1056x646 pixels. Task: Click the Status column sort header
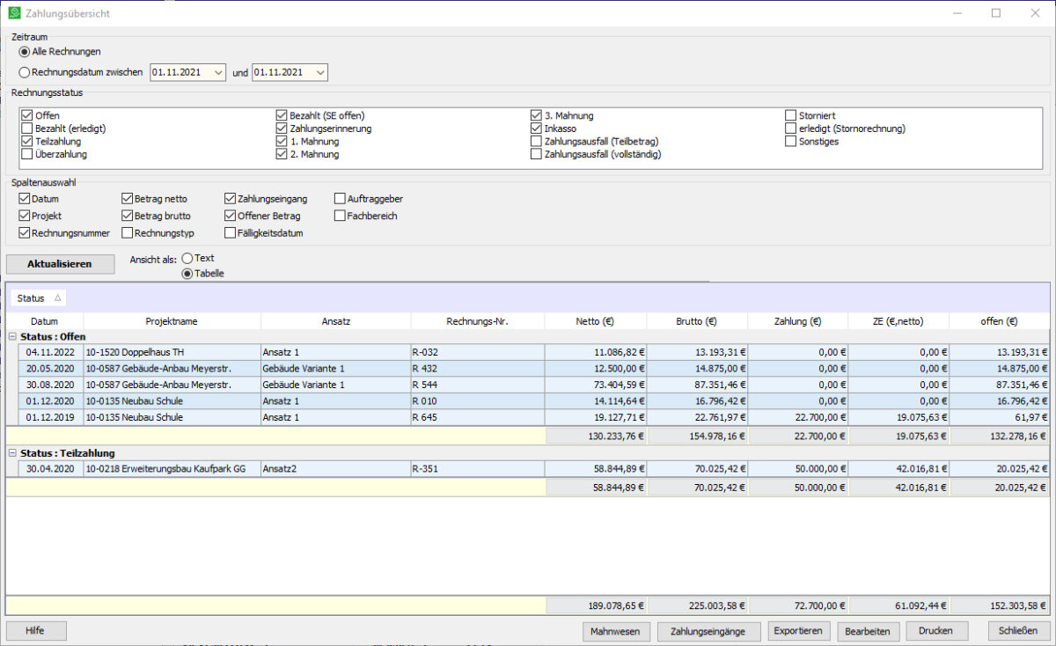(x=37, y=297)
